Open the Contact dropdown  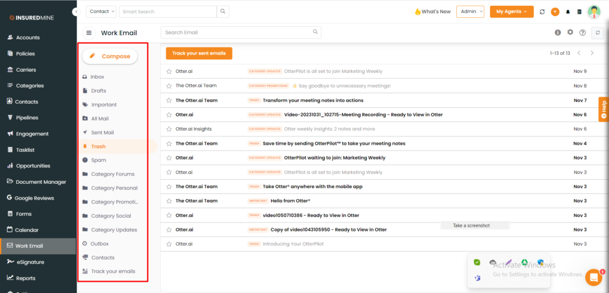pyautogui.click(x=101, y=12)
